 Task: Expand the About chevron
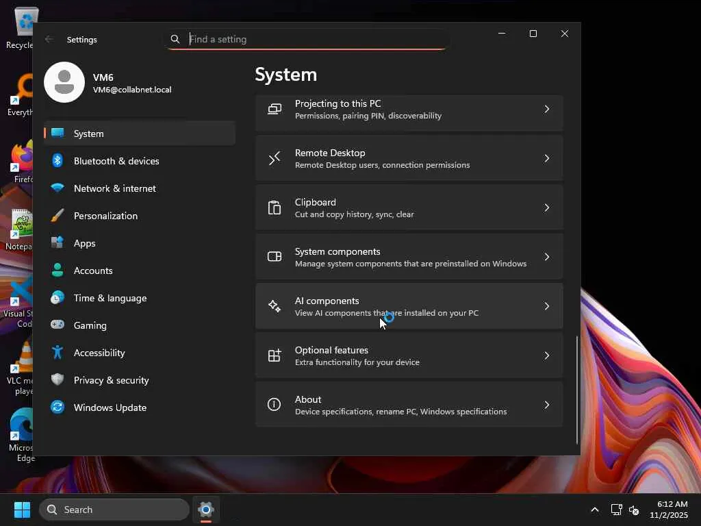click(547, 405)
